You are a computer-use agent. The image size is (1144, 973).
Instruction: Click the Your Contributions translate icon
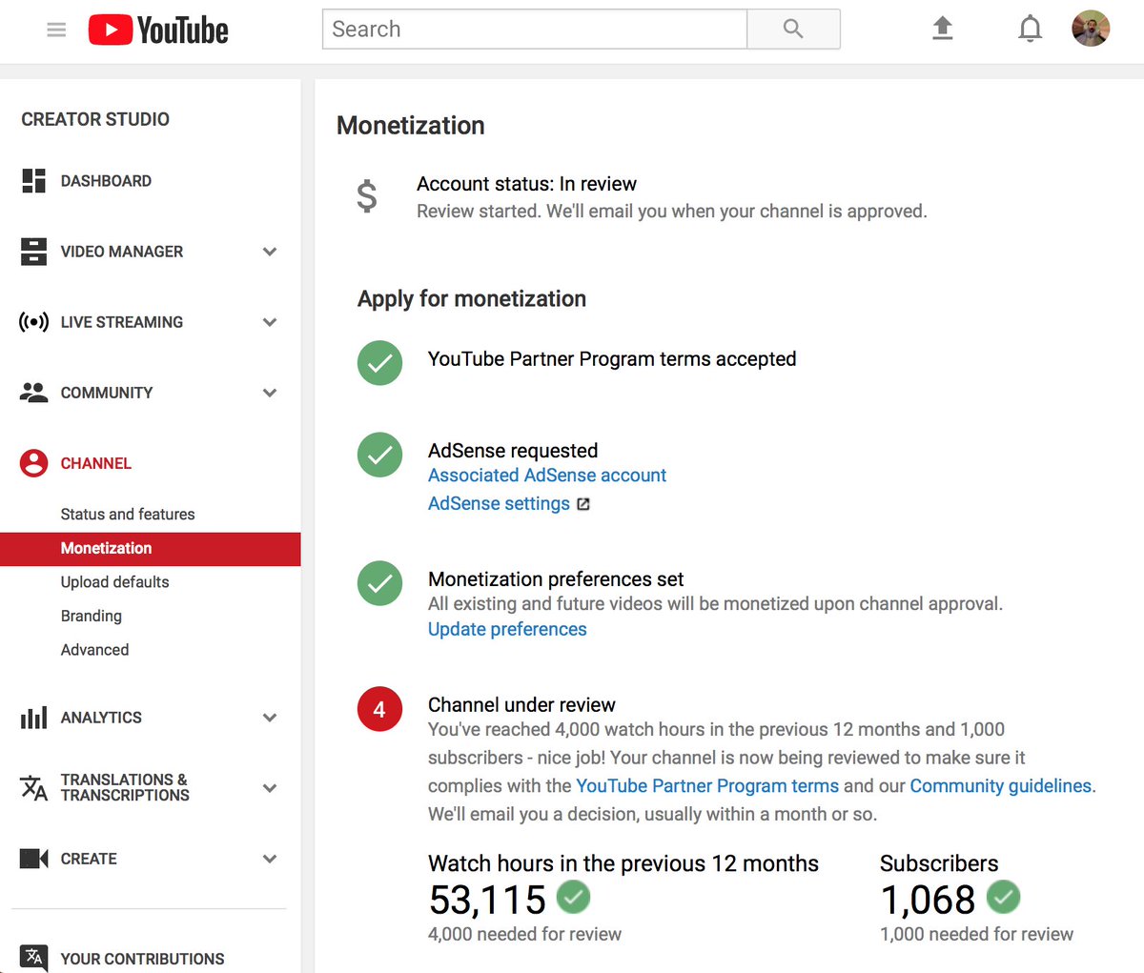33,957
